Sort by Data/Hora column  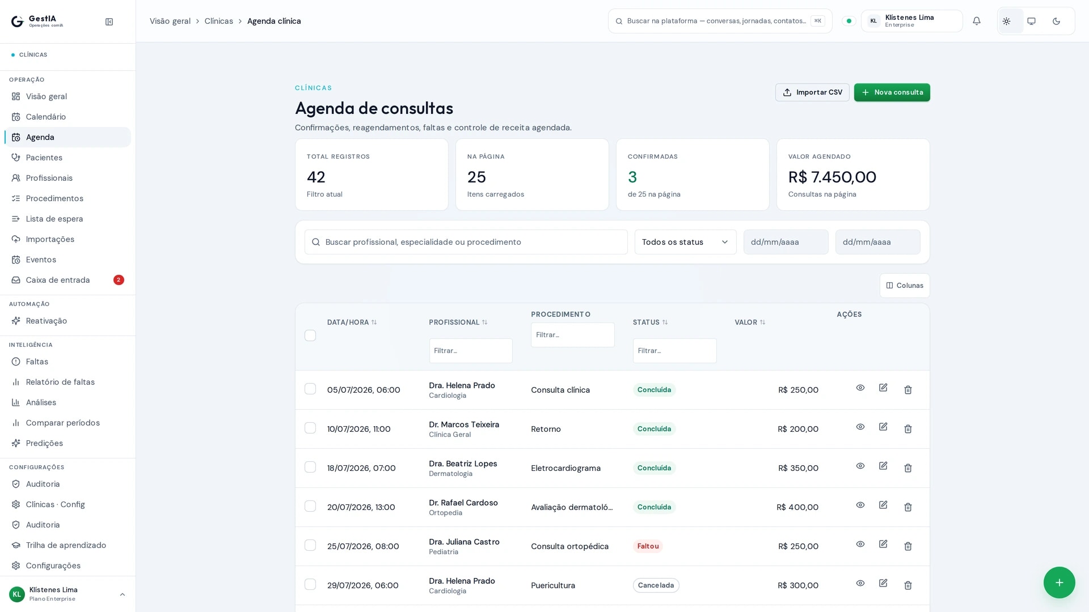coord(352,322)
